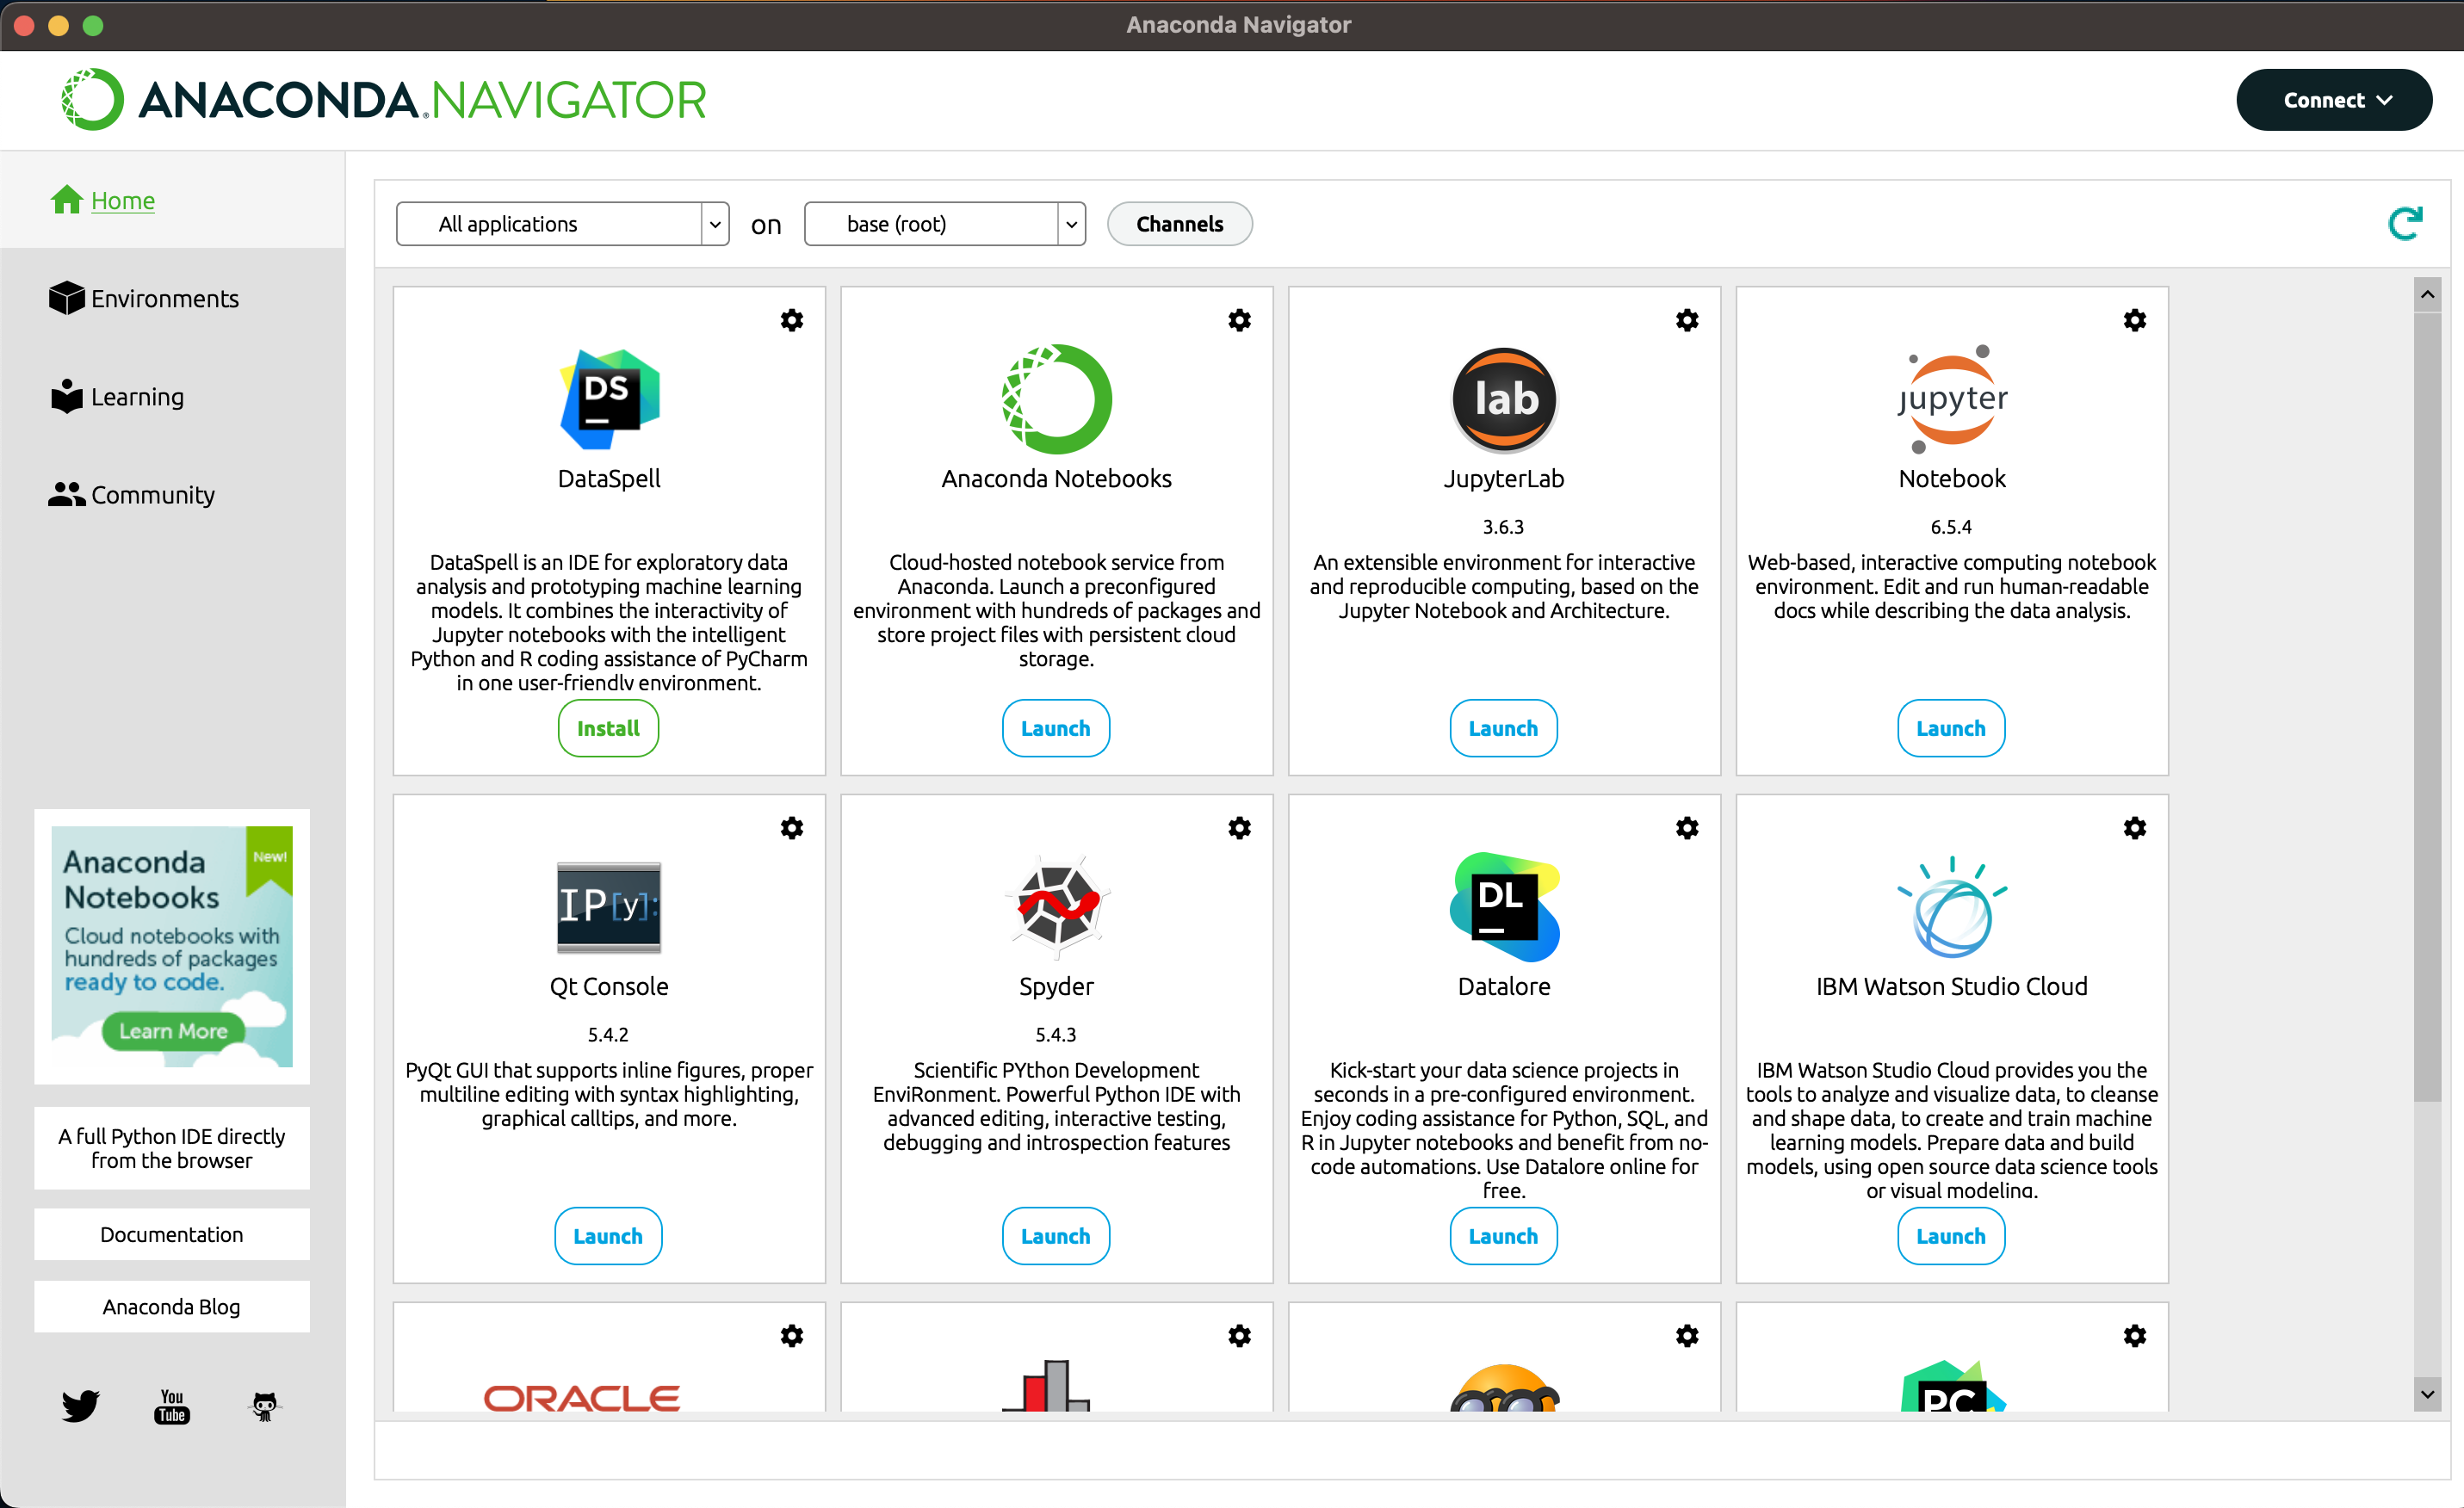Open Spyder tile settings gear

coord(1239,828)
